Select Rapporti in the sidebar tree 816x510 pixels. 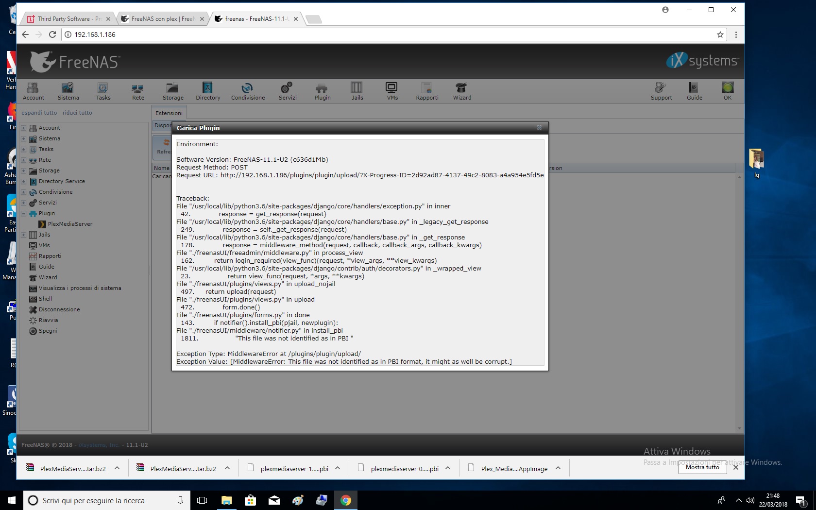click(x=50, y=256)
